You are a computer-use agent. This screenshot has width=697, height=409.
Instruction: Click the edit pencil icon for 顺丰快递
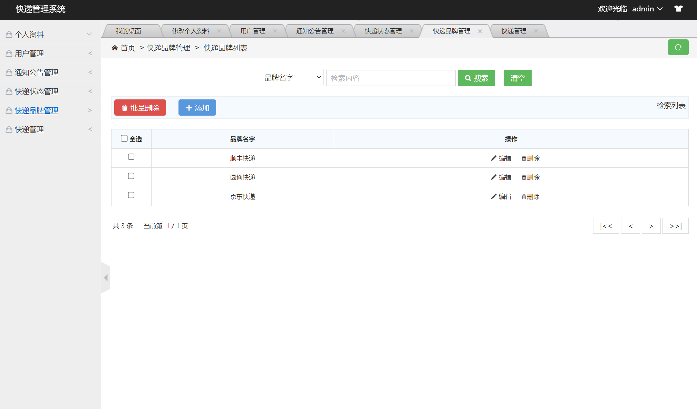(x=494, y=158)
